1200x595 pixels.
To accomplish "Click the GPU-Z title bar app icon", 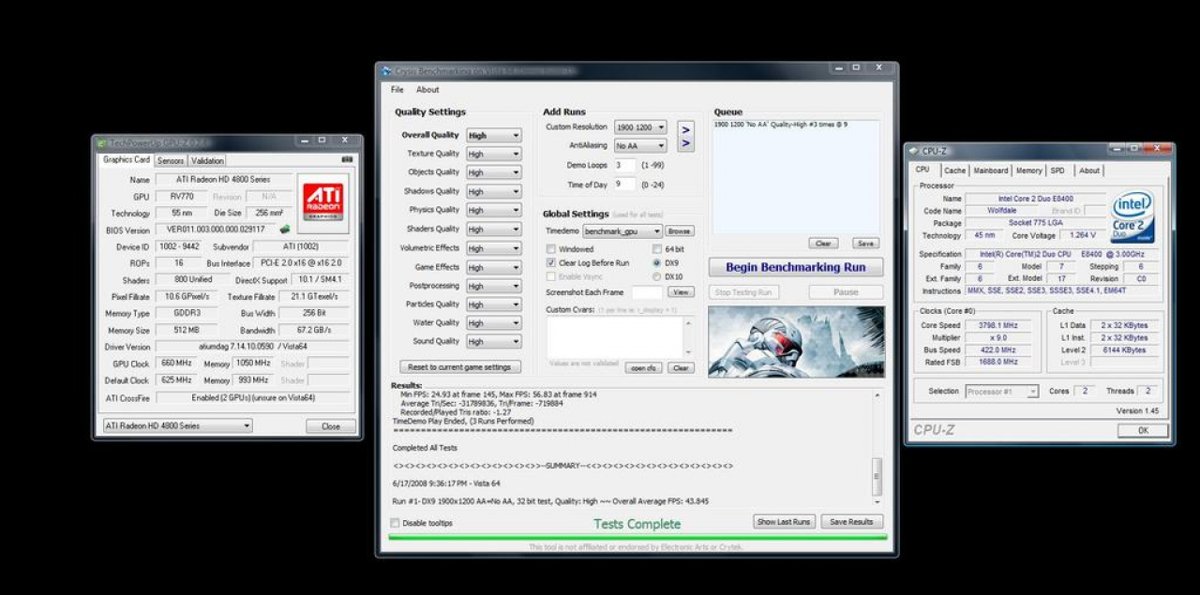I will 102,142.
